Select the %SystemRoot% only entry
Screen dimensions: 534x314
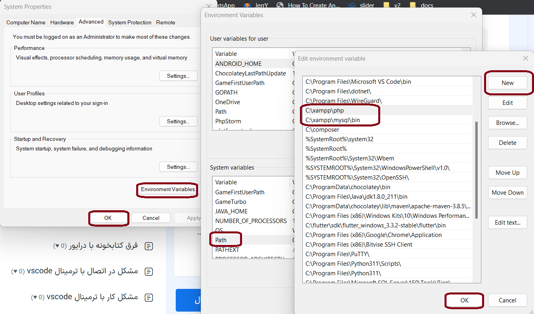(x=387, y=148)
